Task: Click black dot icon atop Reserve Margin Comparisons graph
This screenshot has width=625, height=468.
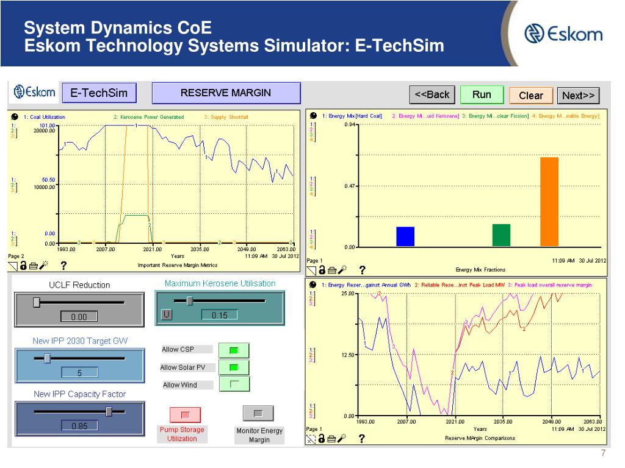Action: click(313, 285)
